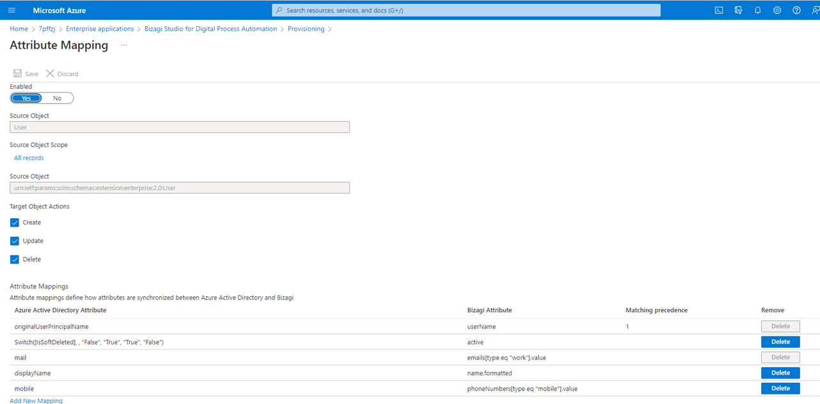Click the Bizagi Attribute column header
The width and height of the screenshot is (820, 404).
[x=490, y=310]
